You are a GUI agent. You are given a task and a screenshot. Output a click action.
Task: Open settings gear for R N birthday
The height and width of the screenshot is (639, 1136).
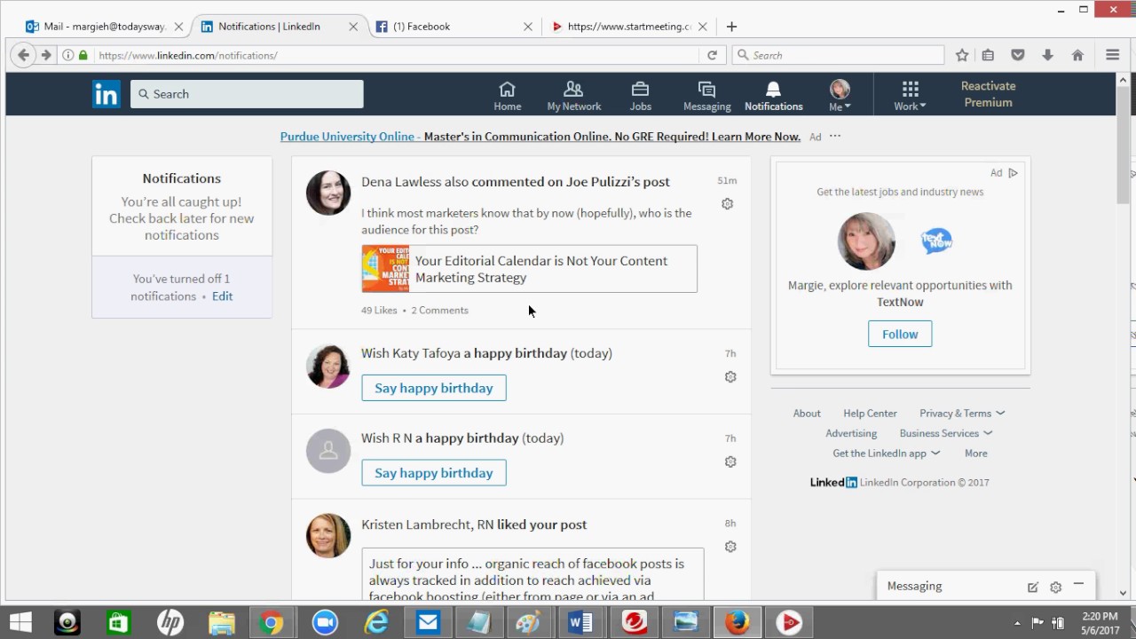(x=730, y=462)
